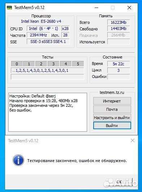
Task: Click the 'TestMem5 v0.12' main window title
Action: [x=29, y=8]
